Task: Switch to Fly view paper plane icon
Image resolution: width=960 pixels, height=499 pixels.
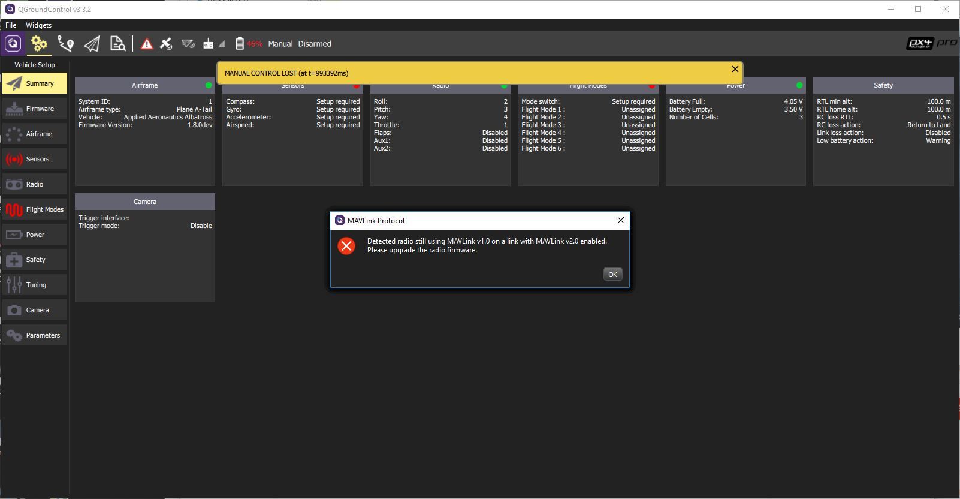Action: point(92,44)
